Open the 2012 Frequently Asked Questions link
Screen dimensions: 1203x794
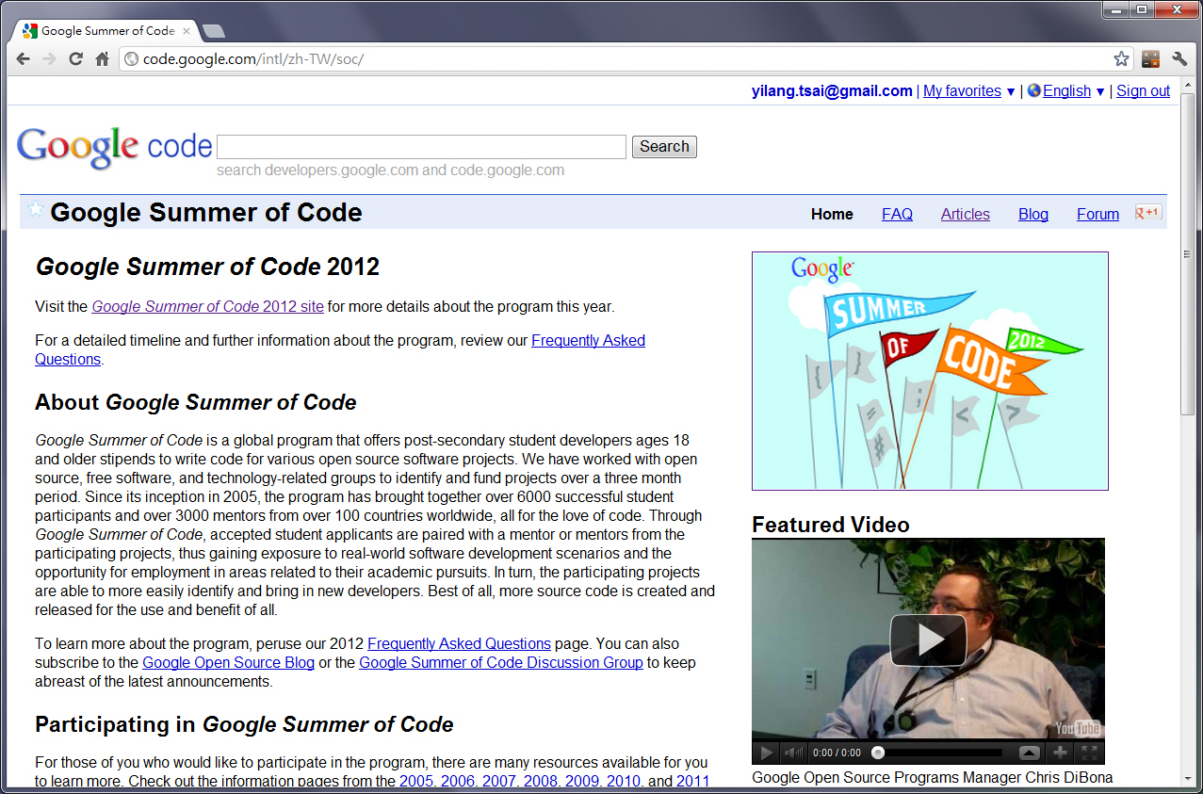coord(459,644)
